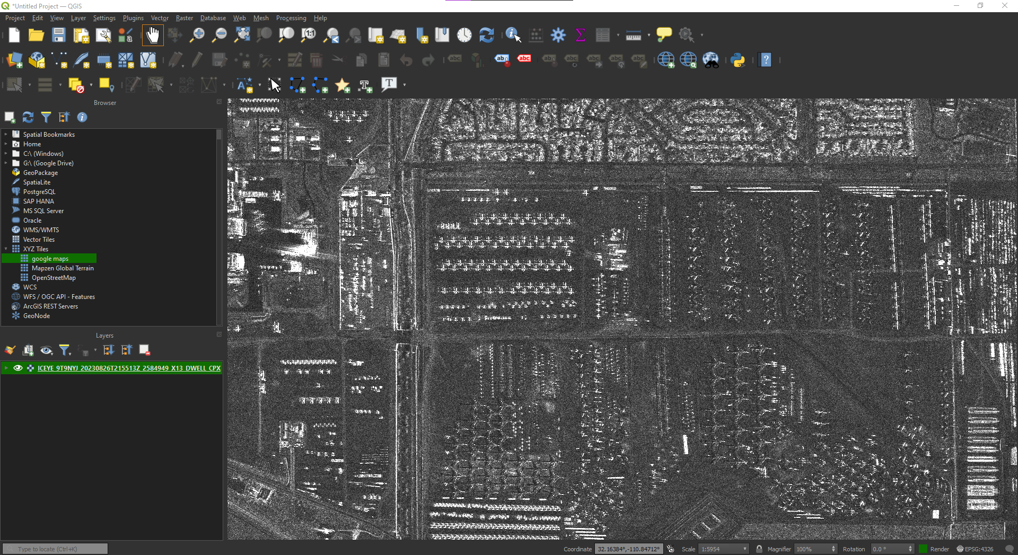Filter the Browser panel tree

(46, 117)
